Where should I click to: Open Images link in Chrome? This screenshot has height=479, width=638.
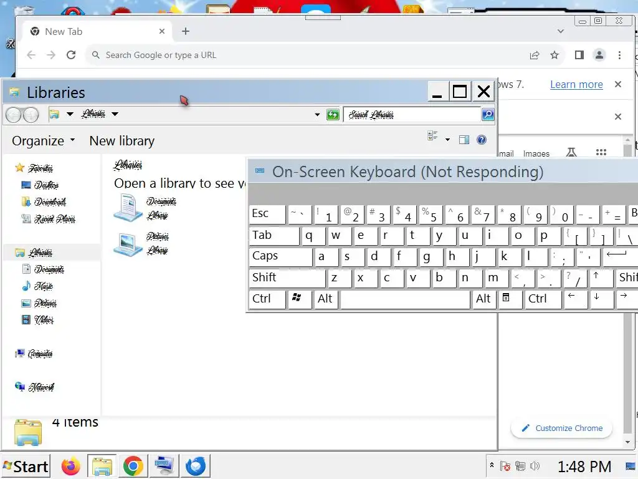pyautogui.click(x=536, y=153)
